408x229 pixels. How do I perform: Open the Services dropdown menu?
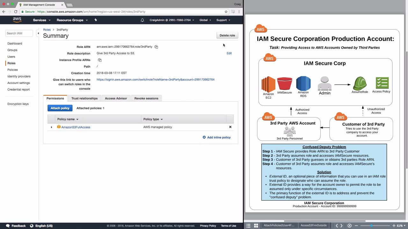click(x=42, y=20)
